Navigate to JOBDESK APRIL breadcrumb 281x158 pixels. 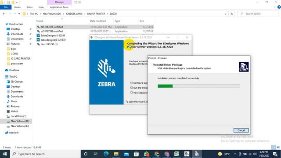click(x=74, y=14)
